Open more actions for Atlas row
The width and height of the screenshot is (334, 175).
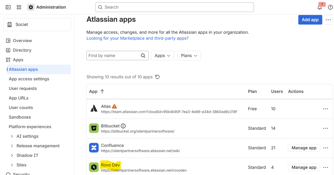(326, 109)
